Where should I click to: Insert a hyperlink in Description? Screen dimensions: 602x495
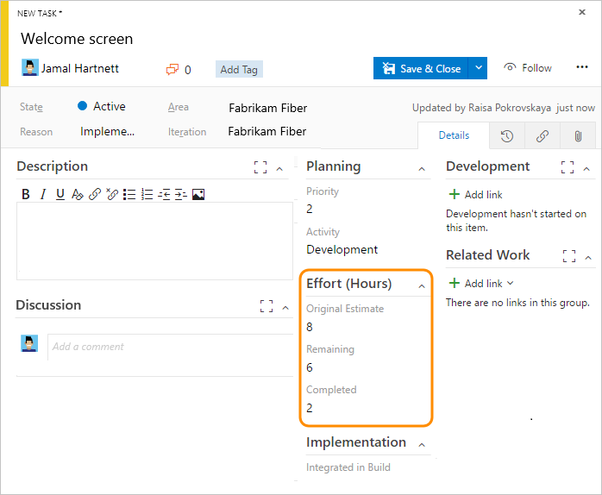[95, 194]
